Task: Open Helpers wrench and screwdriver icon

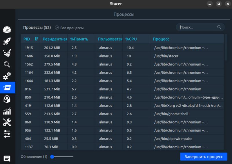Action: pos(7,122)
